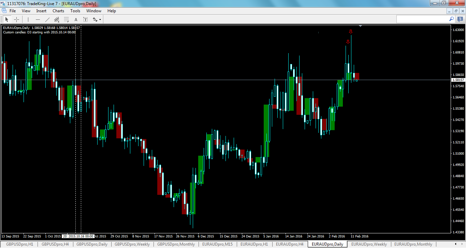Click the 13 Sep 2015 time axis label
466x248 pixels.
coord(10,236)
